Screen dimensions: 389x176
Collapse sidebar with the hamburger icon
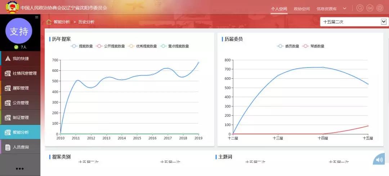click(36, 17)
